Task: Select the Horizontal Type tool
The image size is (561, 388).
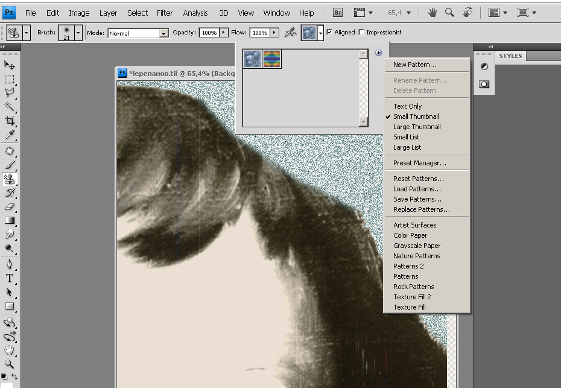Action: (10, 278)
